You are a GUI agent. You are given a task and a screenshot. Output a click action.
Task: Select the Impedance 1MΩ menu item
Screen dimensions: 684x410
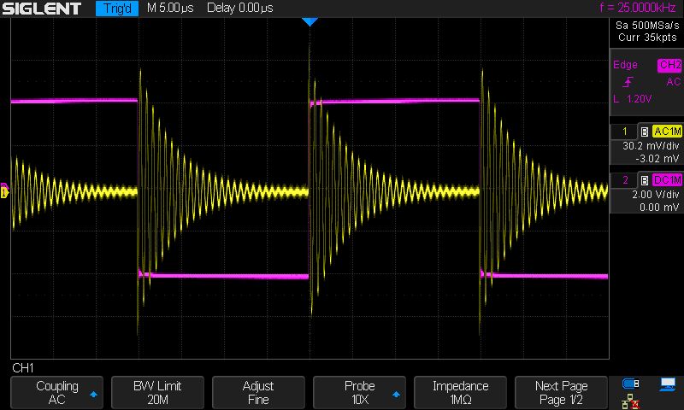tap(460, 393)
